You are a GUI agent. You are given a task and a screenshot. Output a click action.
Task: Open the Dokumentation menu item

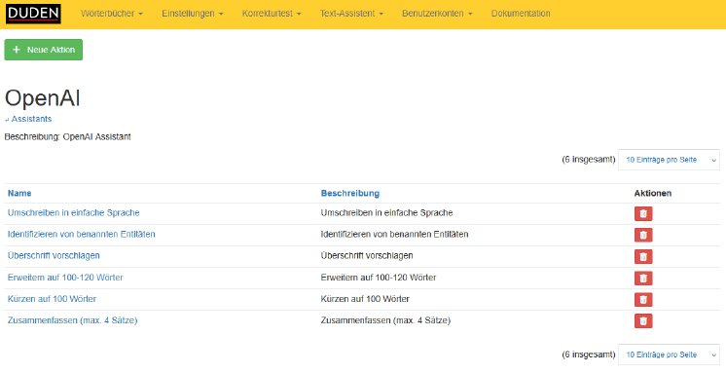tap(521, 14)
